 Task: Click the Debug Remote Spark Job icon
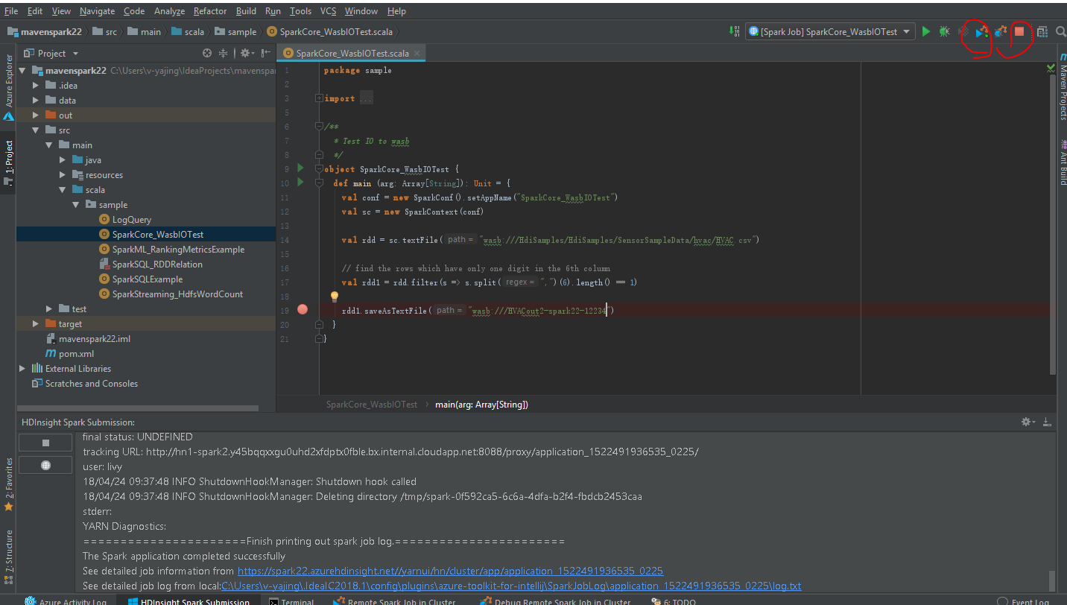[x=1000, y=32]
